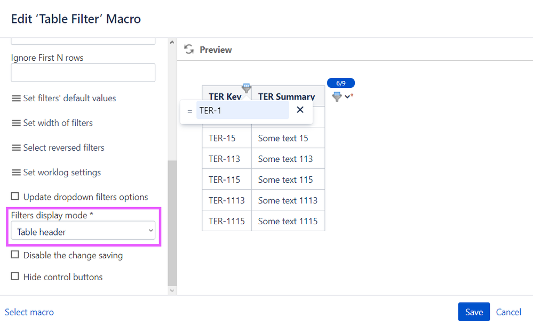Image resolution: width=533 pixels, height=326 pixels.
Task: Select the TER-15 cell
Action: [x=227, y=138]
